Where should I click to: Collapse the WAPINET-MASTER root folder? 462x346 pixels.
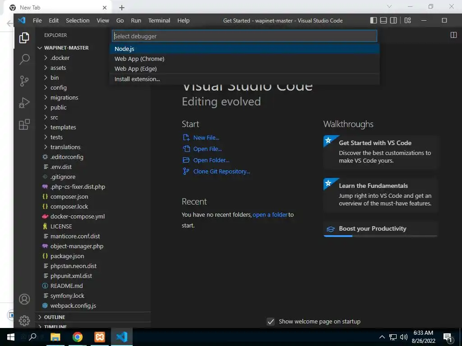click(66, 48)
